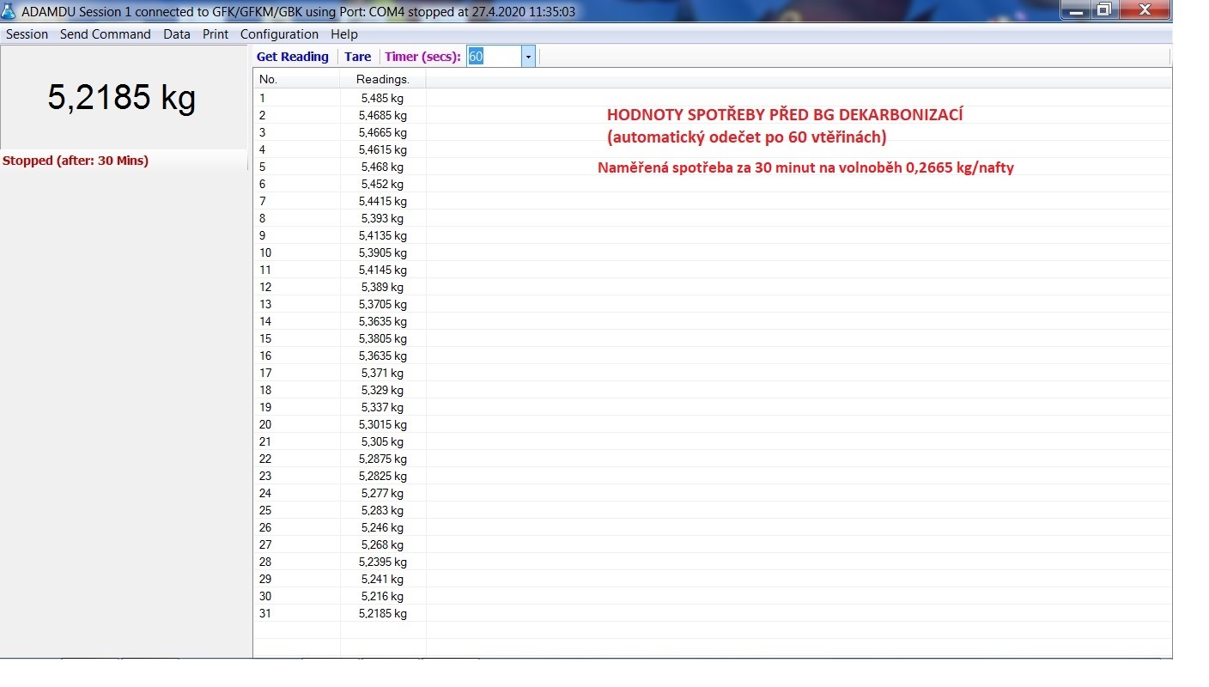Click the Timer (secs) label
This screenshot has height=687, width=1209.
pos(422,57)
